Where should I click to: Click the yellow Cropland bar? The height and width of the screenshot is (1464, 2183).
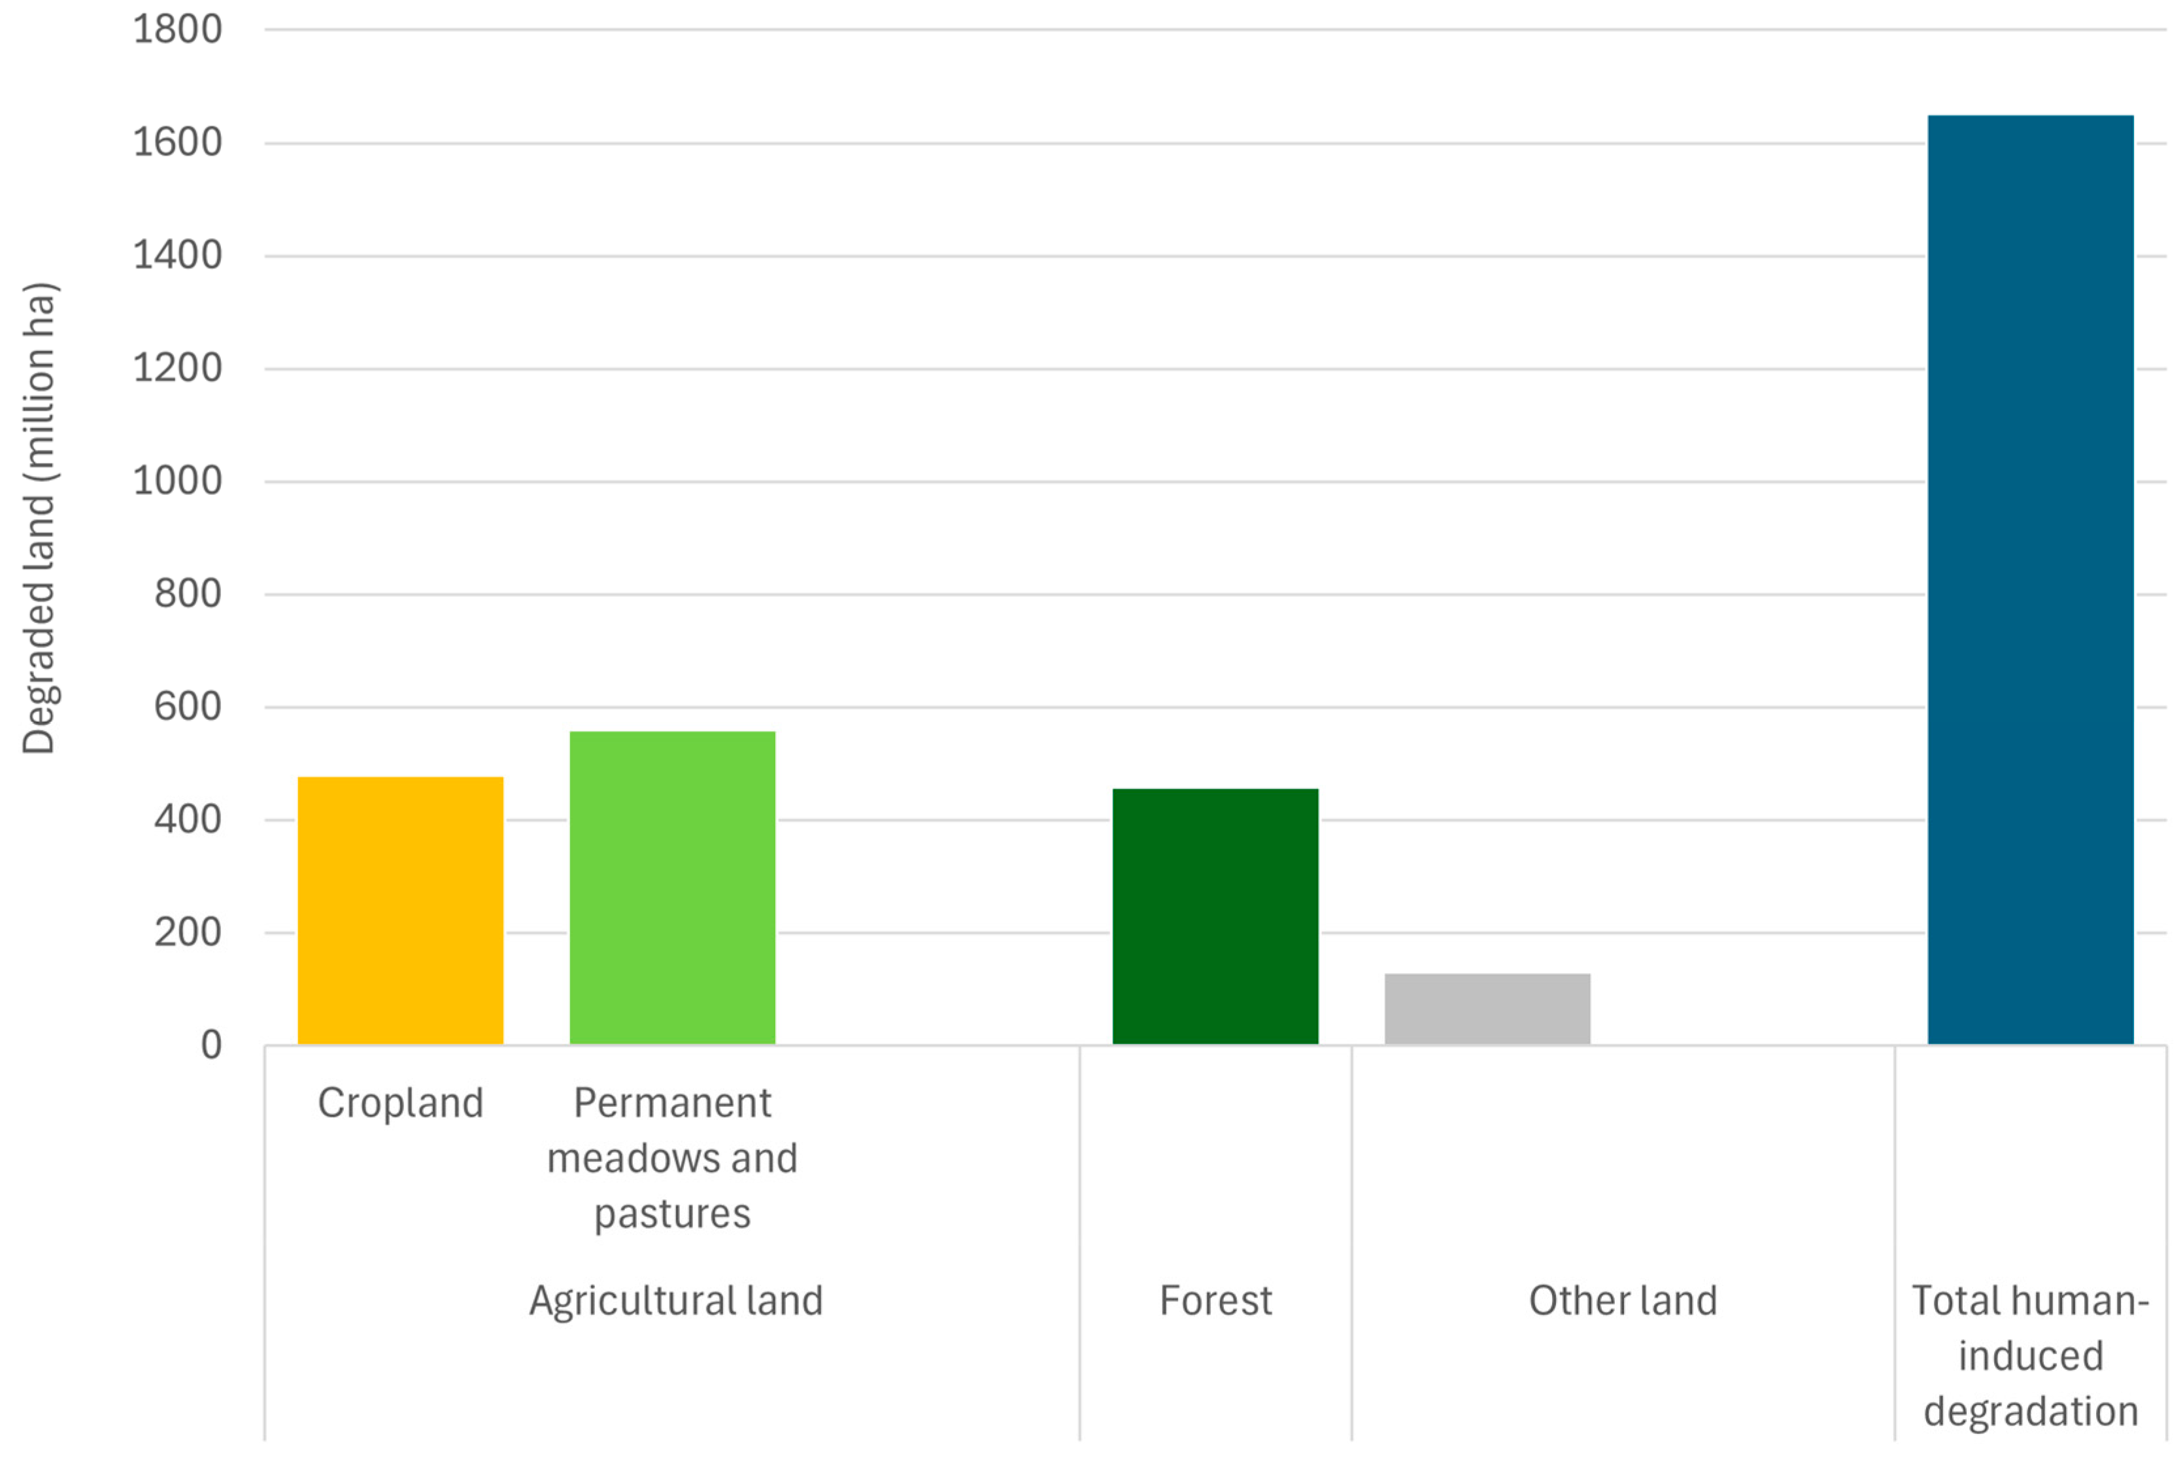coord(400,910)
